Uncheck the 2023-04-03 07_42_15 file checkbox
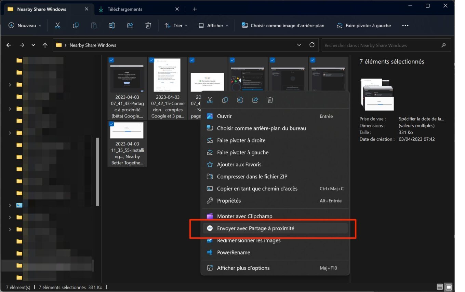The width and height of the screenshot is (465, 292). pyautogui.click(x=151, y=60)
